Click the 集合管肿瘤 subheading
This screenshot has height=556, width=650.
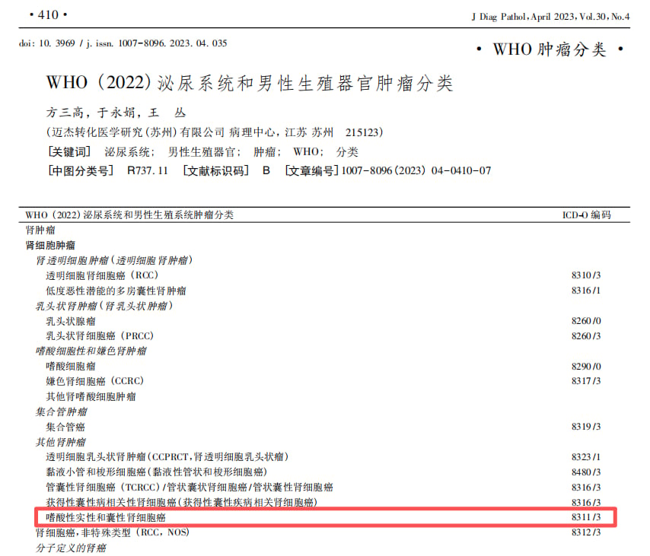(x=61, y=411)
